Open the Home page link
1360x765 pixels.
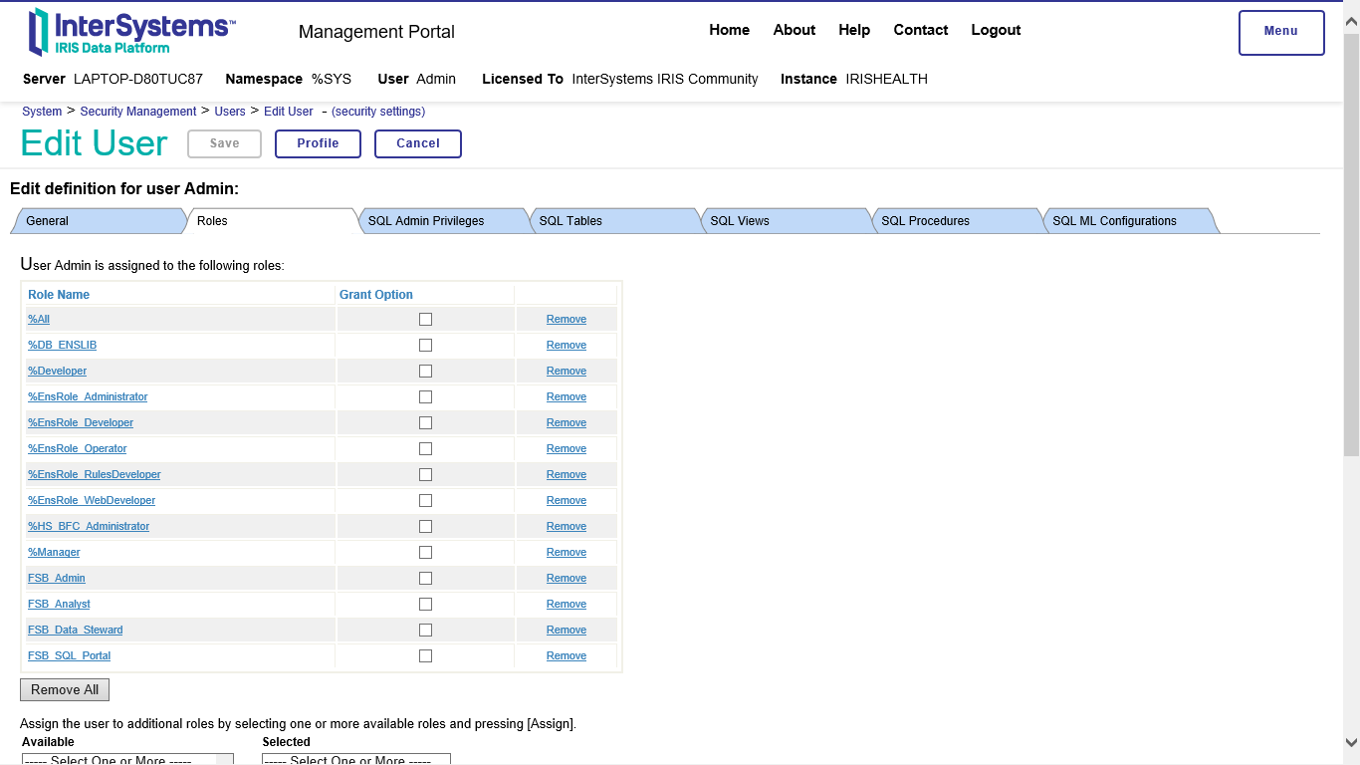pyautogui.click(x=729, y=30)
